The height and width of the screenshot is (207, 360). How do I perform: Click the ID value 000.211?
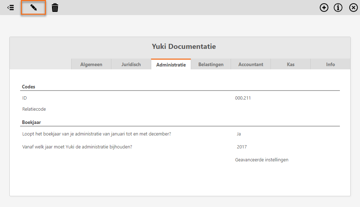click(243, 98)
